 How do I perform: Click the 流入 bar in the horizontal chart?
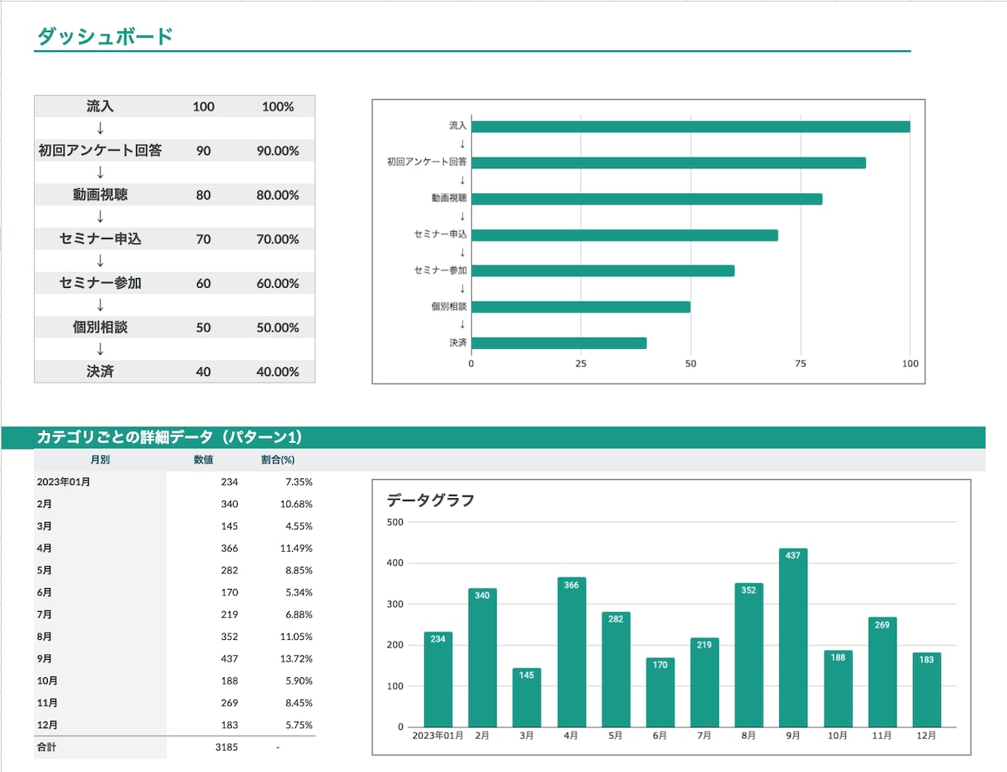pos(691,126)
